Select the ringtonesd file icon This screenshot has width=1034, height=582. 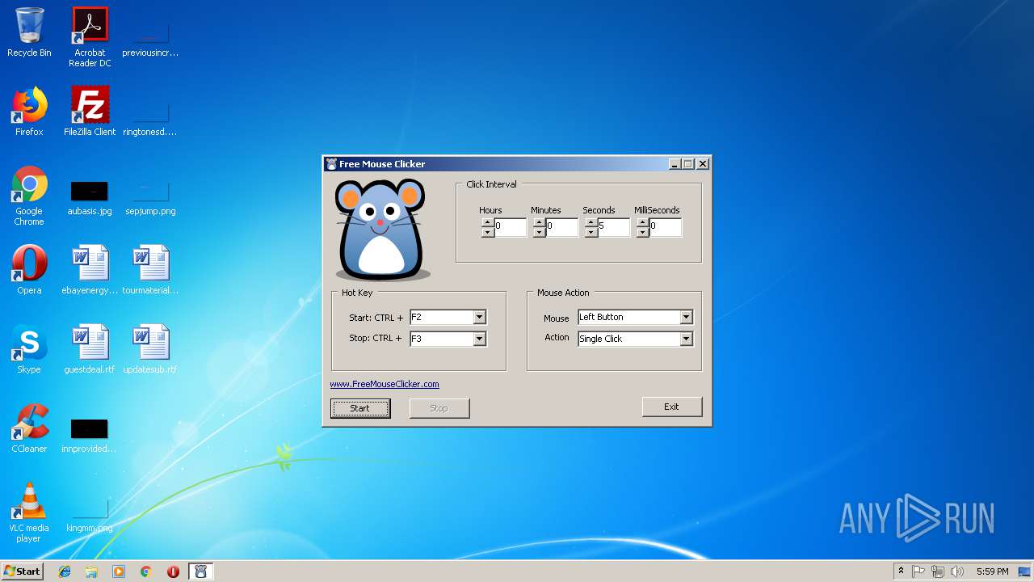[x=150, y=120]
